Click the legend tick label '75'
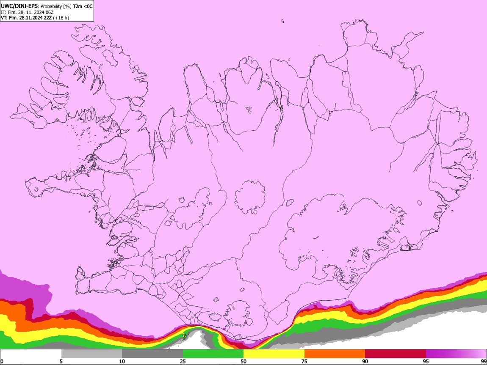 click(304, 361)
